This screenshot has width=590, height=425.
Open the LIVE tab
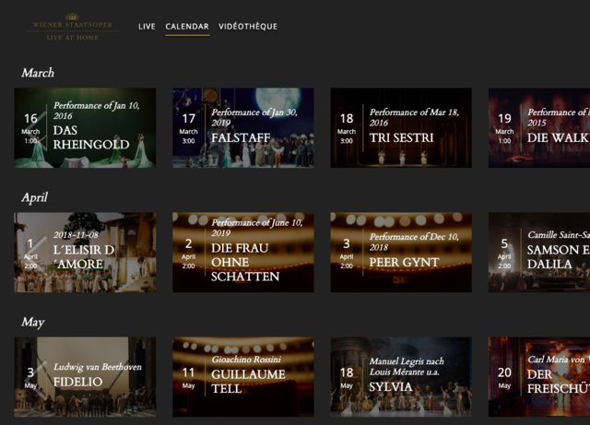pos(147,27)
